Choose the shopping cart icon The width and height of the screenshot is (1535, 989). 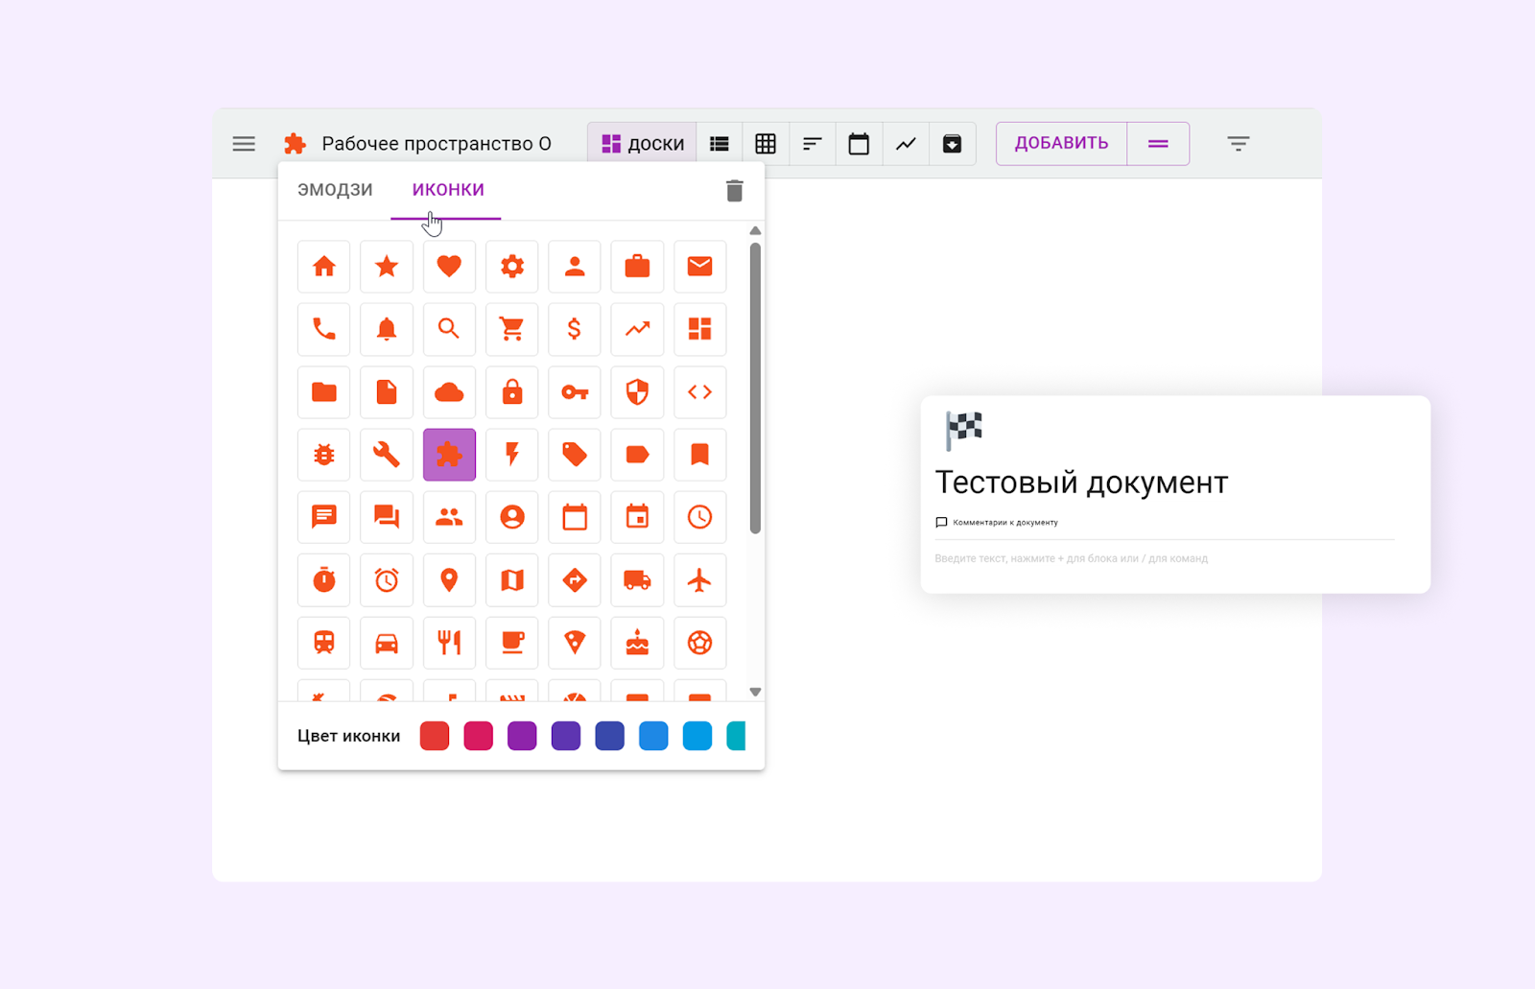511,329
